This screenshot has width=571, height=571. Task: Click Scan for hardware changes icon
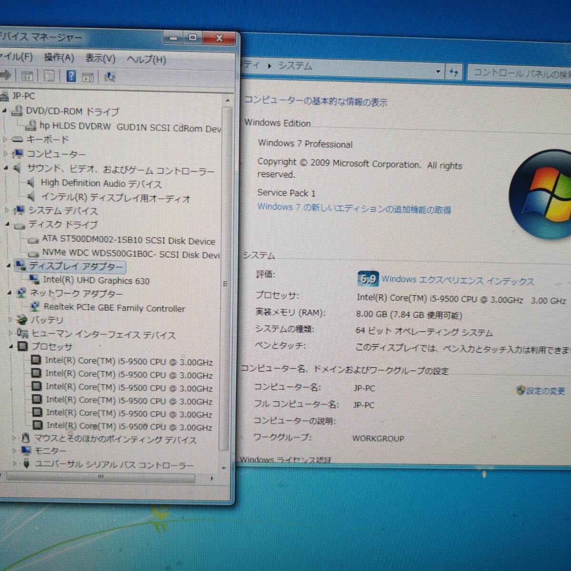[110, 77]
